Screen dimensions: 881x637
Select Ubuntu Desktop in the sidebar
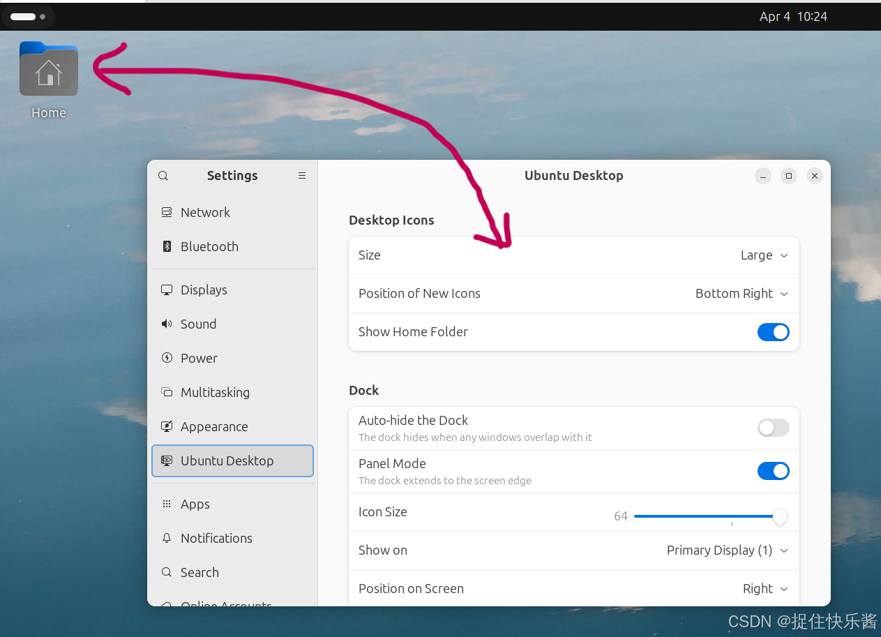coord(232,460)
